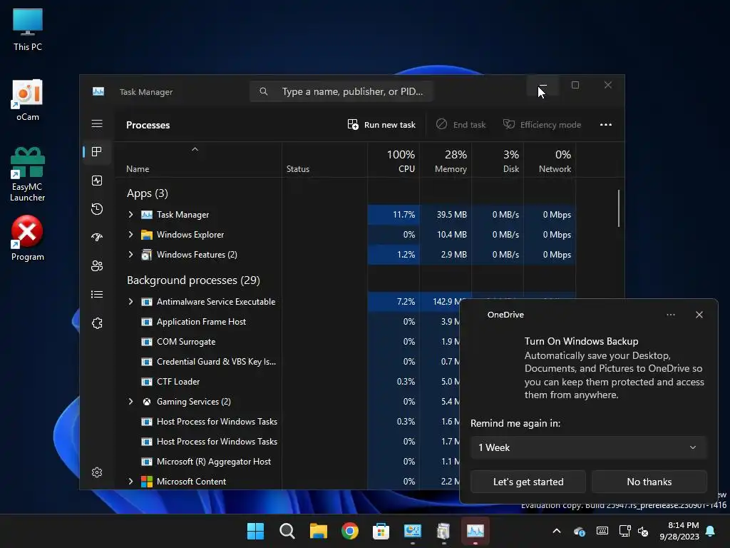This screenshot has height=548, width=730.
Task: Click Run new task button
Action: (381, 124)
